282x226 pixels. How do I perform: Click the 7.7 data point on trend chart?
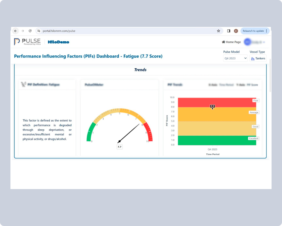(x=213, y=108)
